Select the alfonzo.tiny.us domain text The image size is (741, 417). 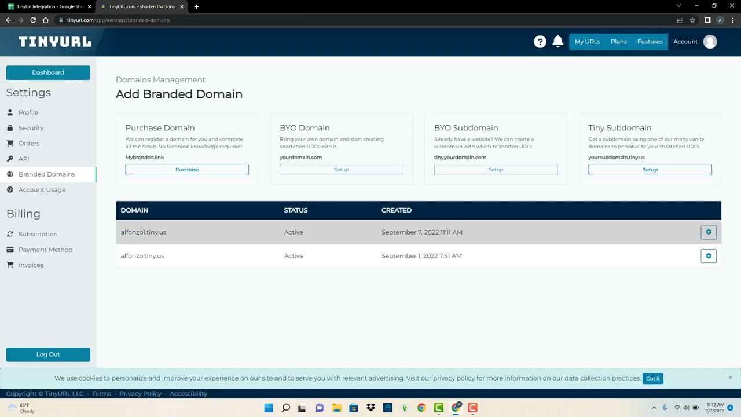142,256
